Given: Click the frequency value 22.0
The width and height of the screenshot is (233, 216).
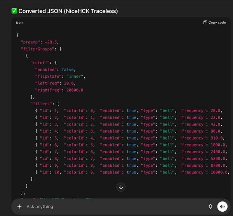Looking at the screenshot, I should pyautogui.click(x=215, y=117).
